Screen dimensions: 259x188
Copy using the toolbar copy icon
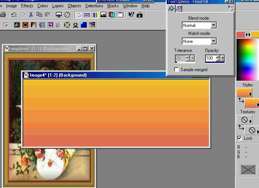(39, 15)
